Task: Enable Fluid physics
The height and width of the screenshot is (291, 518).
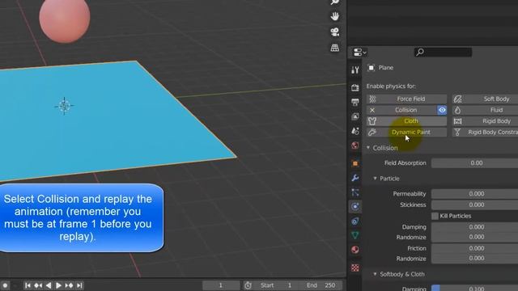Action: coord(485,110)
